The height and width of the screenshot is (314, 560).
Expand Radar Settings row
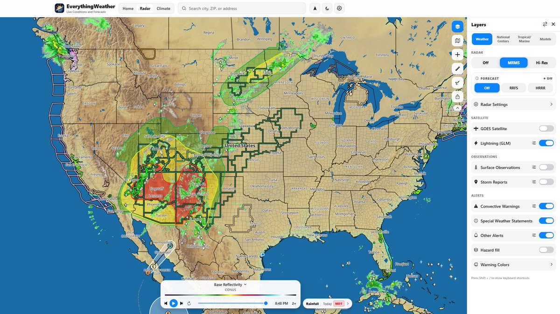pos(514,105)
